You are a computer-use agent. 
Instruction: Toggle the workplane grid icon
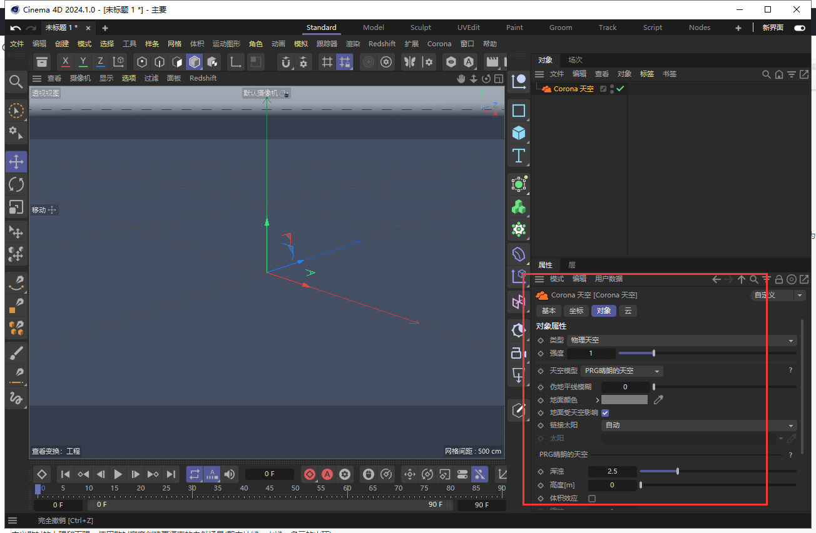pos(327,62)
